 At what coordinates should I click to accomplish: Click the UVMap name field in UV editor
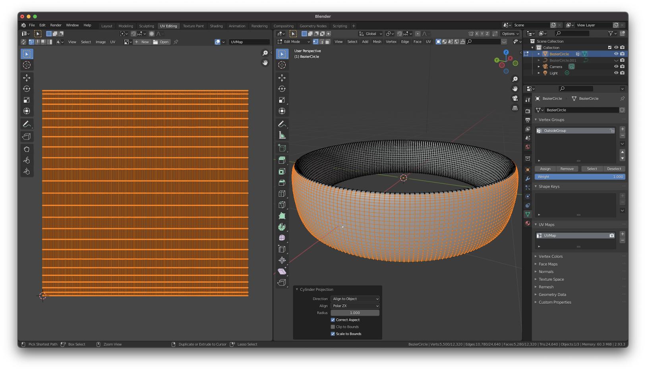249,42
